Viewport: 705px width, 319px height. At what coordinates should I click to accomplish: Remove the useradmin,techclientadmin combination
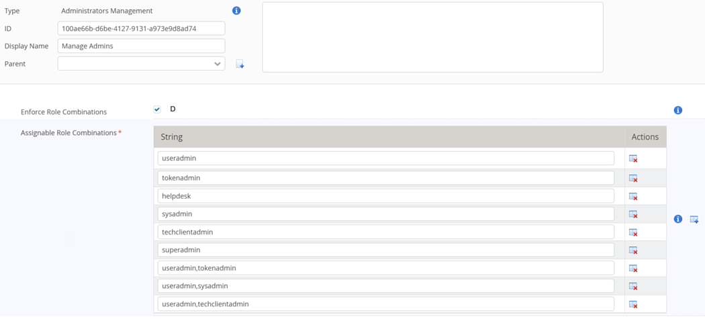(x=632, y=304)
